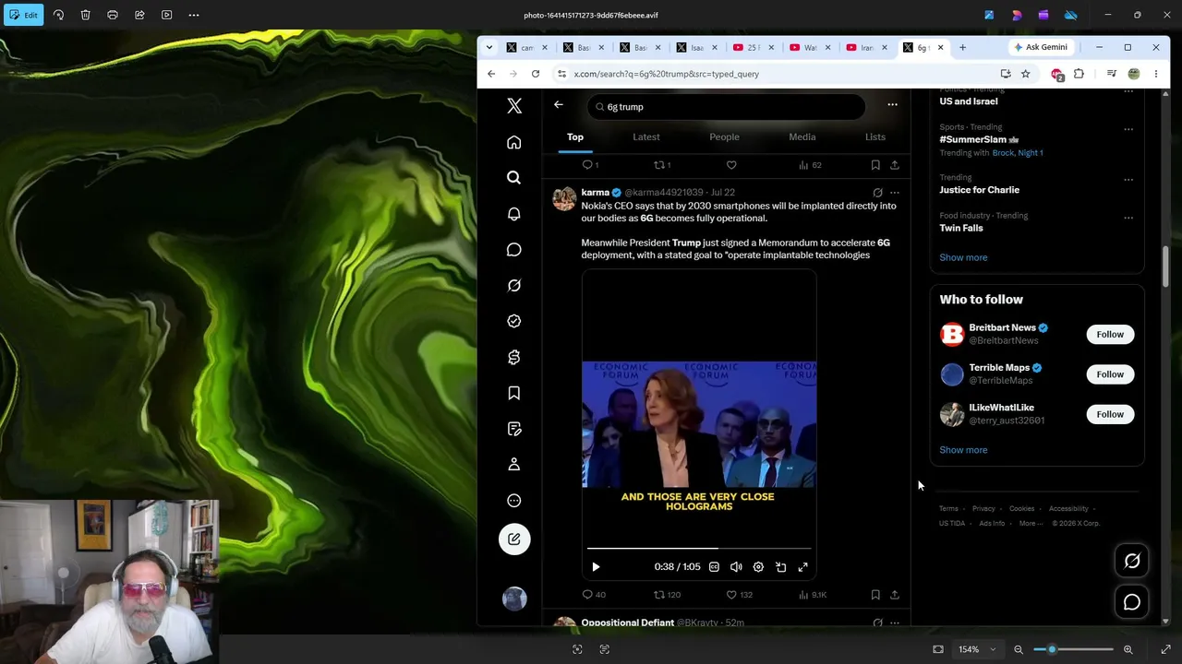
Task: Repost karma's post with 120 reposts
Action: coord(667,595)
